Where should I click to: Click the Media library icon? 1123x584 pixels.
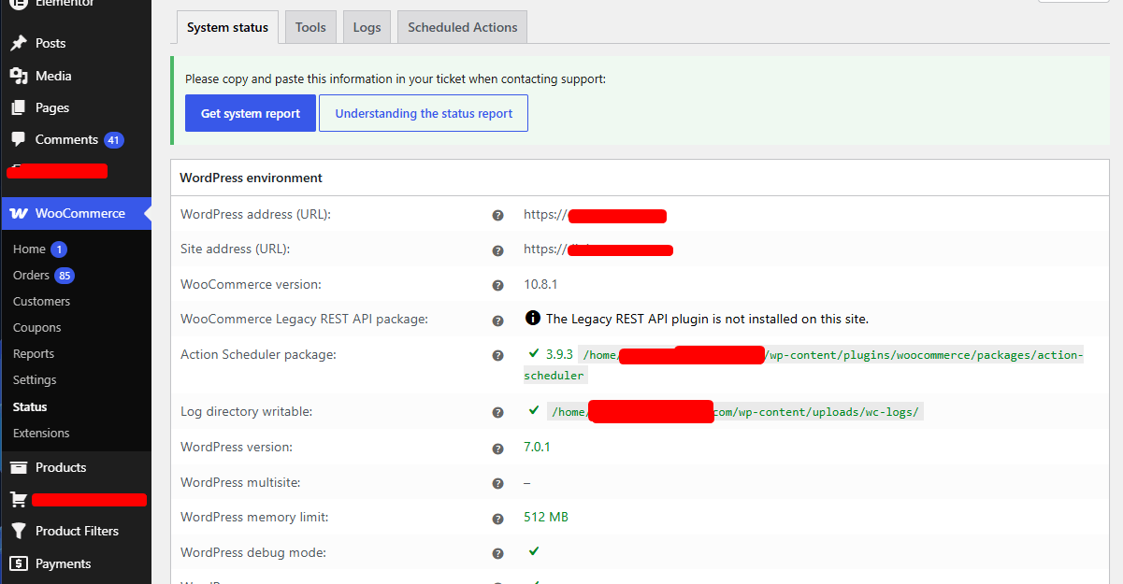18,76
